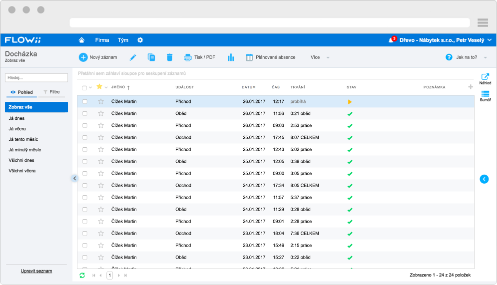Open the Sumář summary panel
The height and width of the screenshot is (285, 497).
click(x=485, y=96)
